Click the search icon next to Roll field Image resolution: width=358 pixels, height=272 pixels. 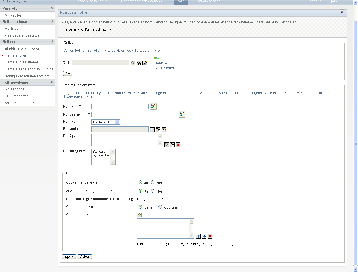coord(133,63)
